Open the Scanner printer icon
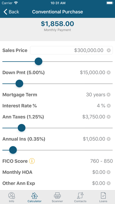Viewport: 115px width, 204px height. click(57, 195)
